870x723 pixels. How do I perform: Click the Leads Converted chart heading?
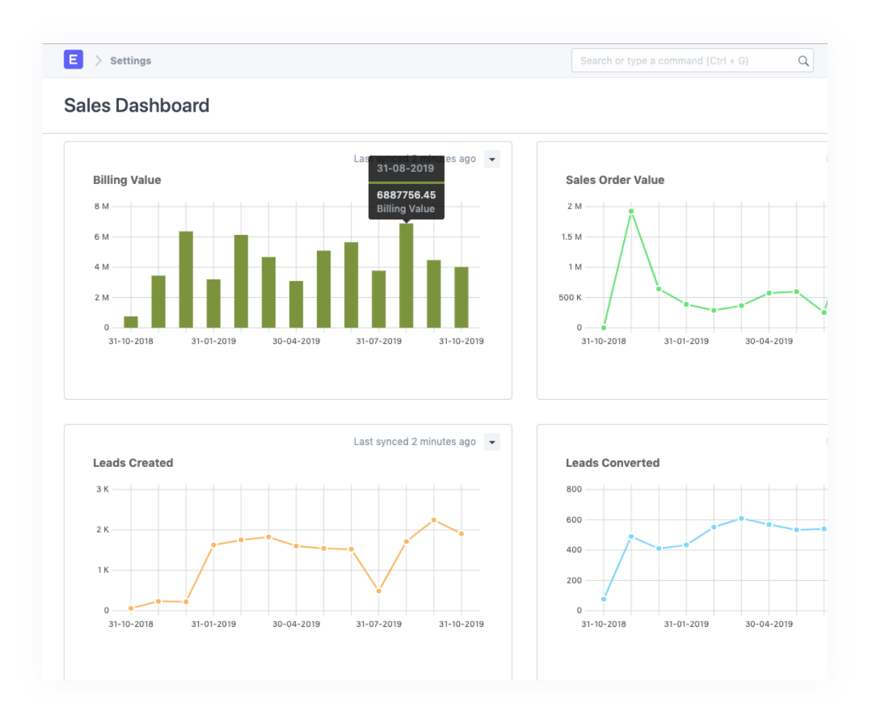(x=612, y=463)
